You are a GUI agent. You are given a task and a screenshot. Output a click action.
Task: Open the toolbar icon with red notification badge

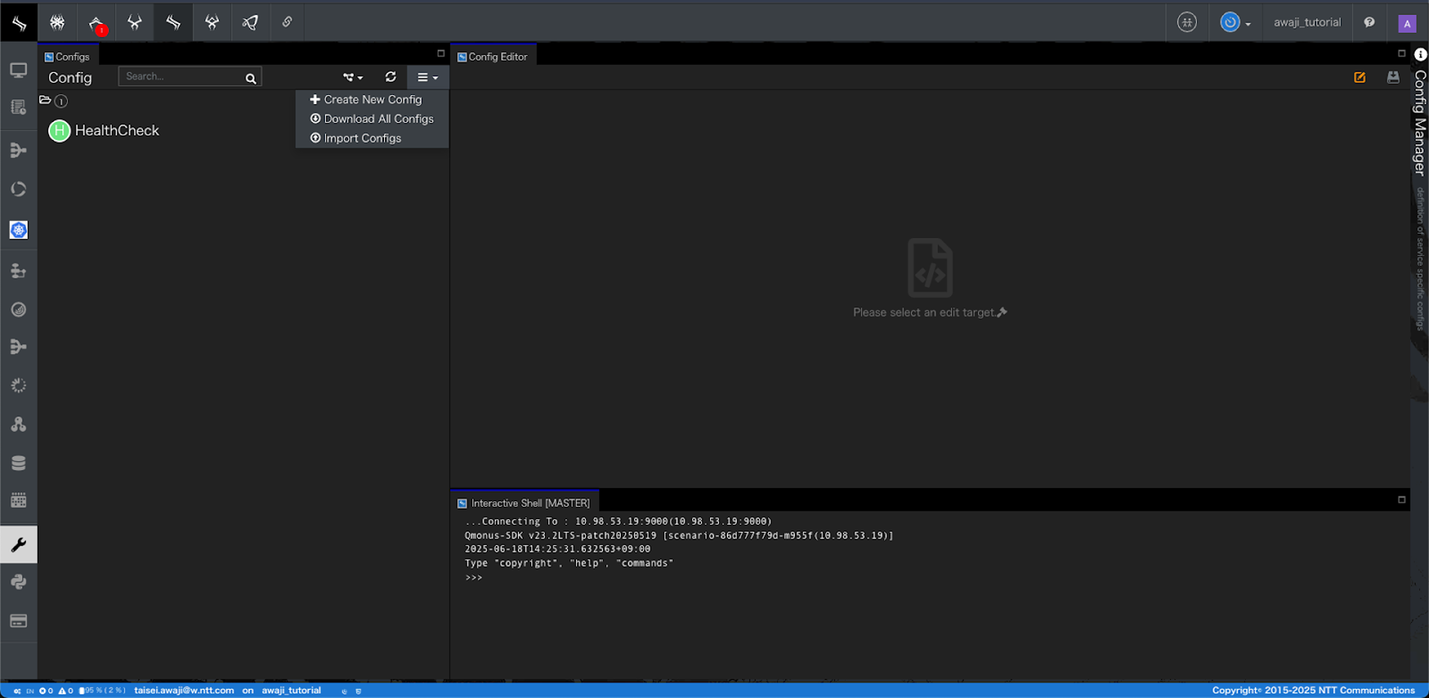pos(97,23)
